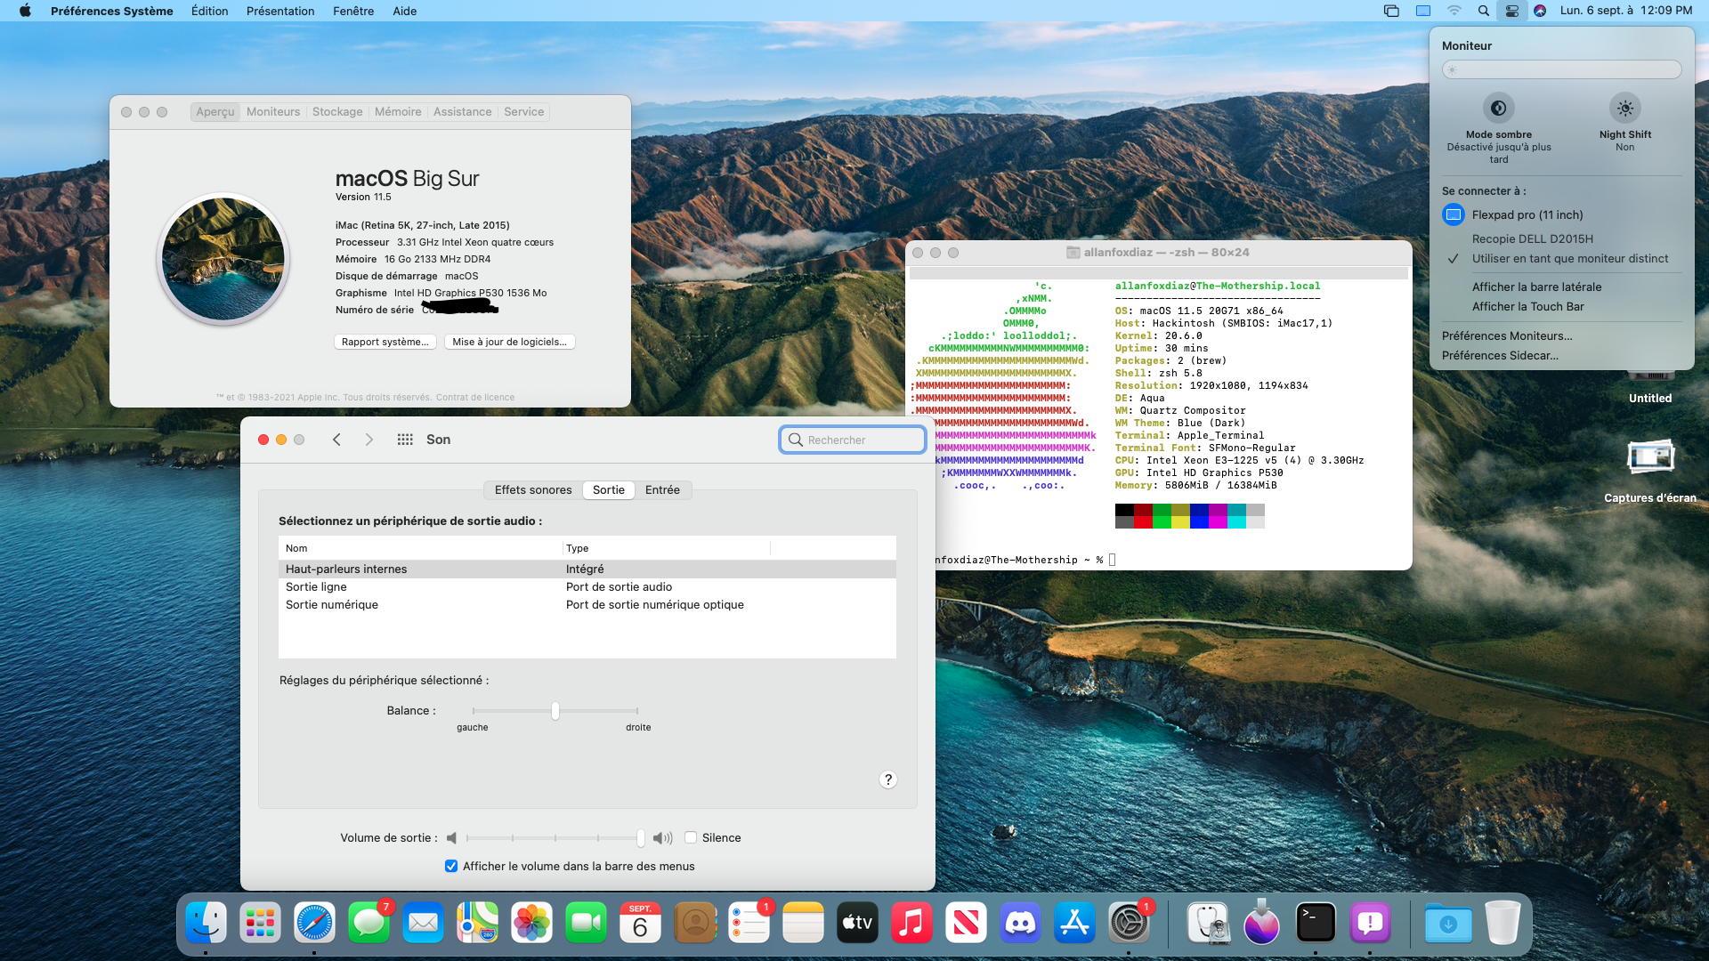This screenshot has width=1709, height=961.
Task: Click the Spotlight search menu bar icon
Action: coord(1483,11)
